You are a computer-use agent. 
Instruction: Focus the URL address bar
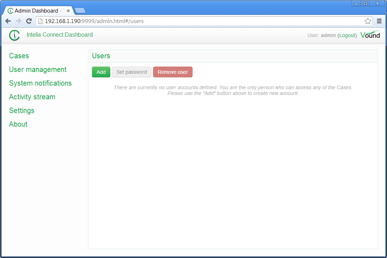(x=201, y=21)
